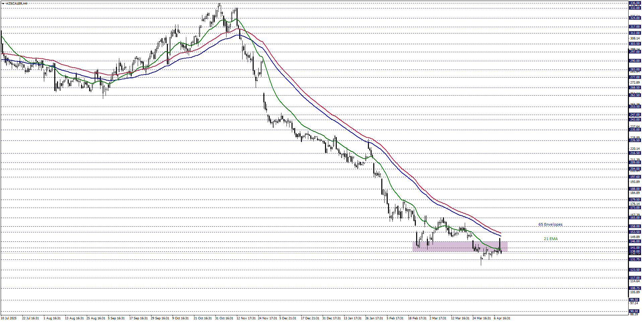Open the chart menu arrow beside #ZSCALER,H4

[3, 3]
